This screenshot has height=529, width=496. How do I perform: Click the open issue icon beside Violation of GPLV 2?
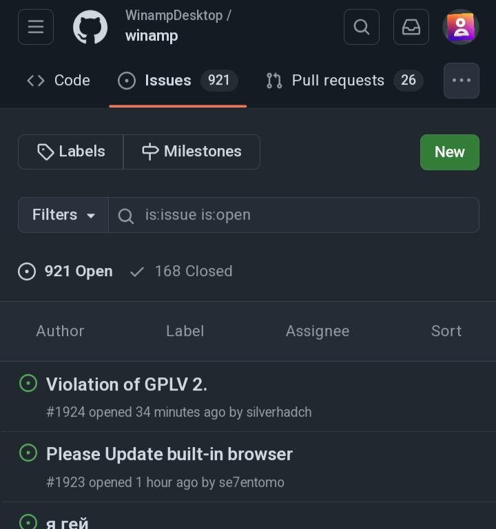(28, 383)
